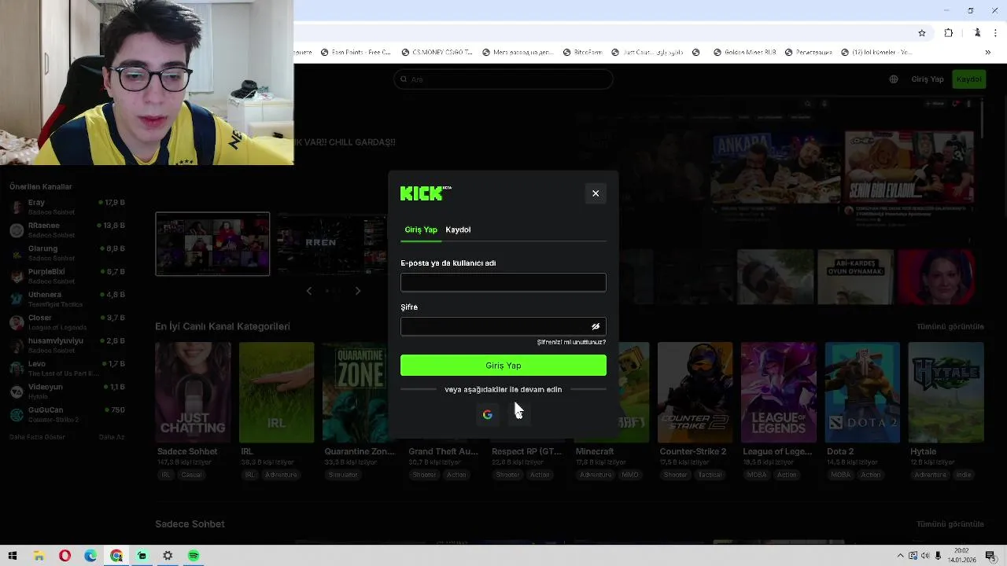Viewport: 1007px width, 566px height.
Task: Open Spotify from taskbar
Action: pos(194,556)
